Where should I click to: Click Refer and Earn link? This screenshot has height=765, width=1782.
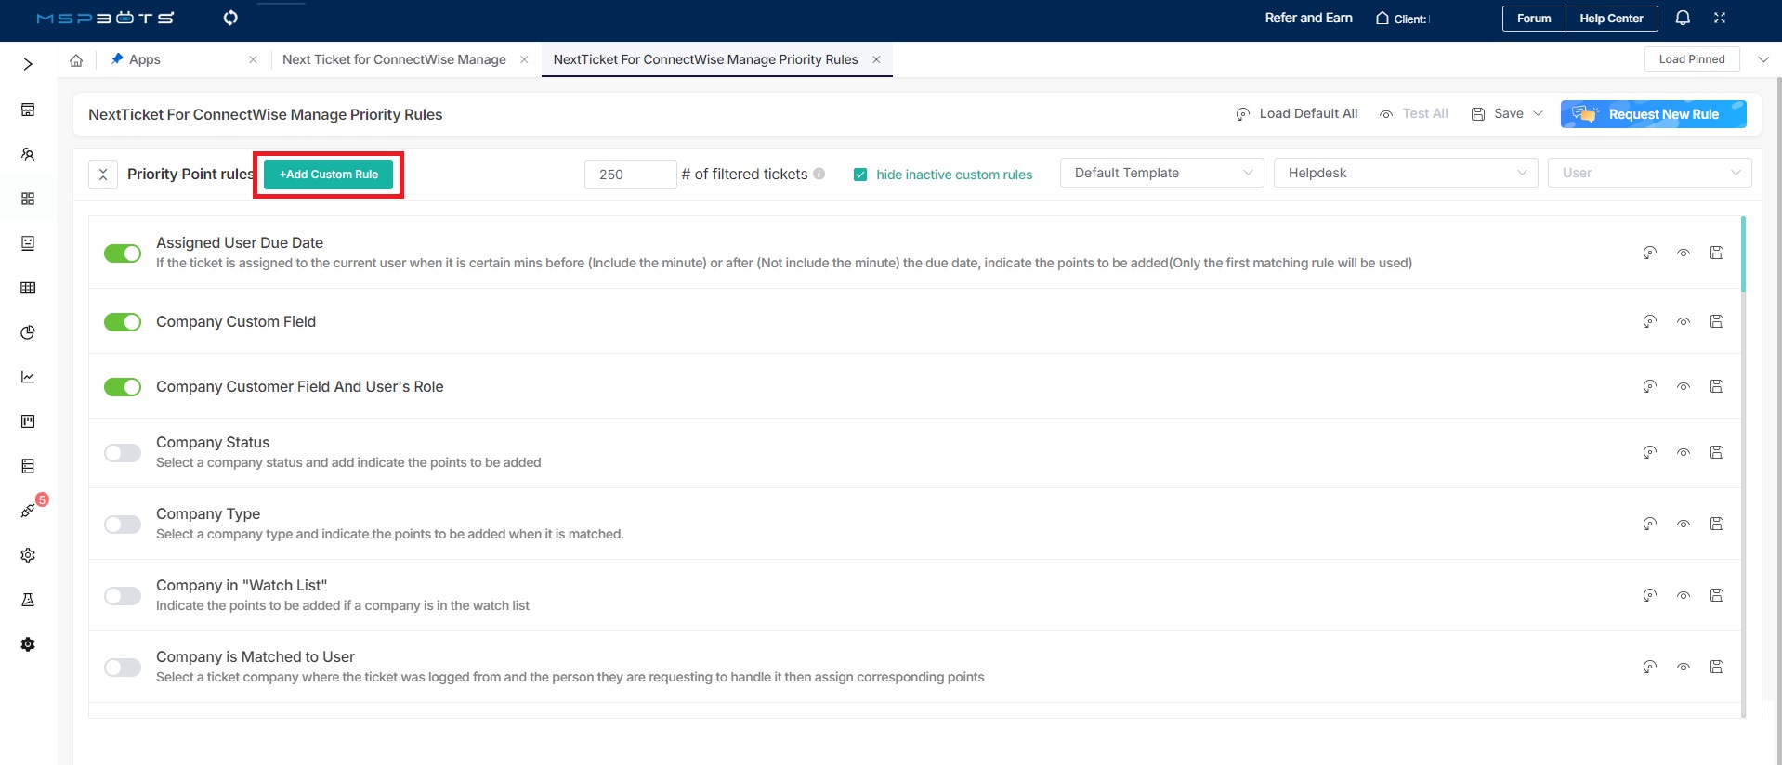point(1308,18)
